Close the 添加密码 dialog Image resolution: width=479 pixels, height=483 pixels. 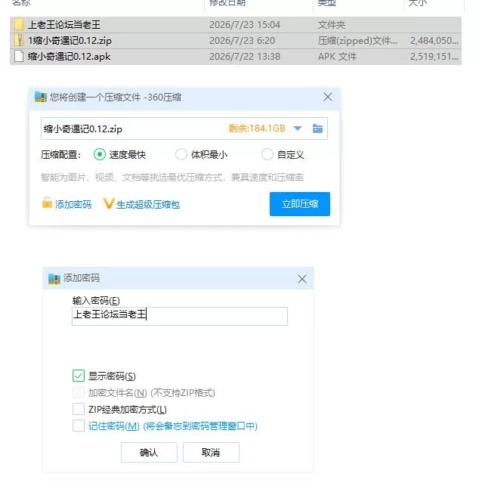pyautogui.click(x=302, y=279)
